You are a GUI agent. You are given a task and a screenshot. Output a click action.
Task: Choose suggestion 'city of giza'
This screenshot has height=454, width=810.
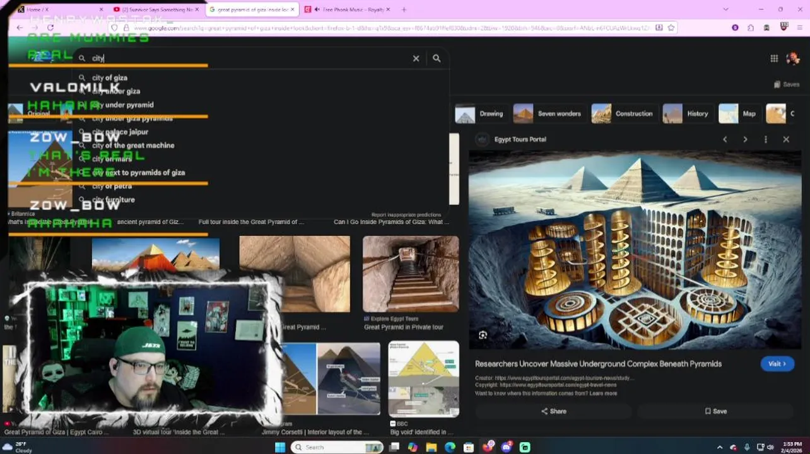tap(110, 78)
